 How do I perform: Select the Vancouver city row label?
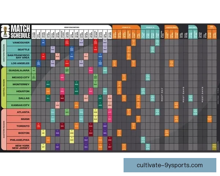18,43
